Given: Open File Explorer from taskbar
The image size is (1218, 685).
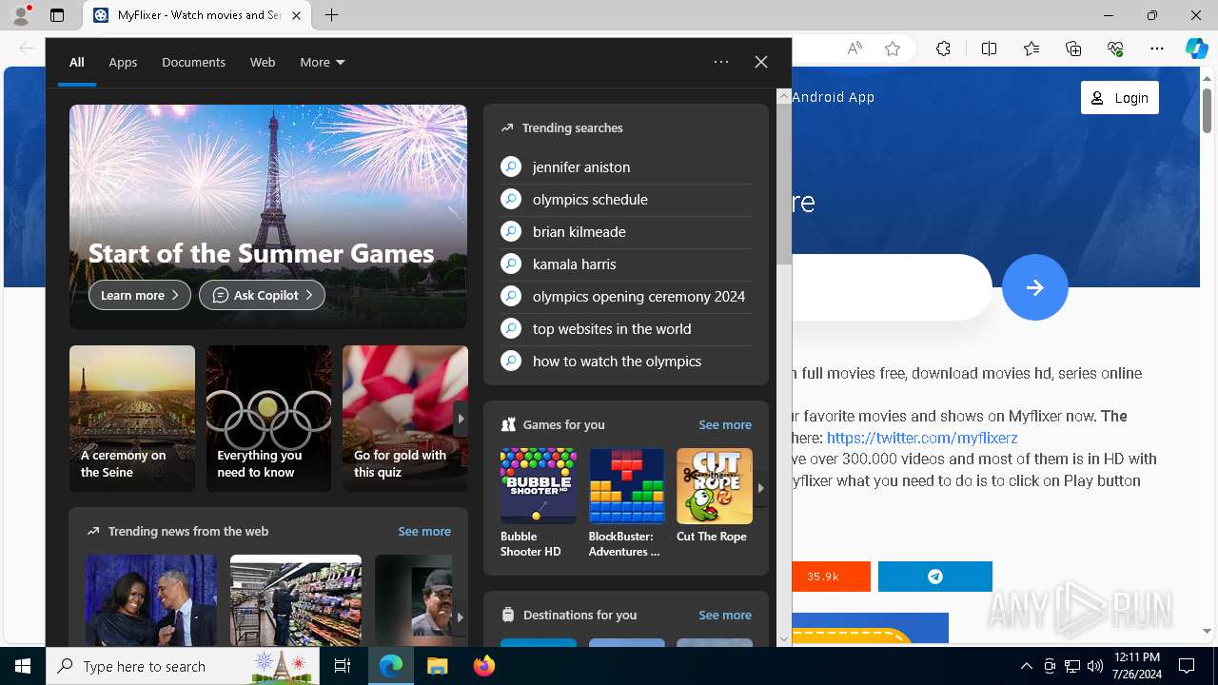Looking at the screenshot, I should pyautogui.click(x=437, y=666).
